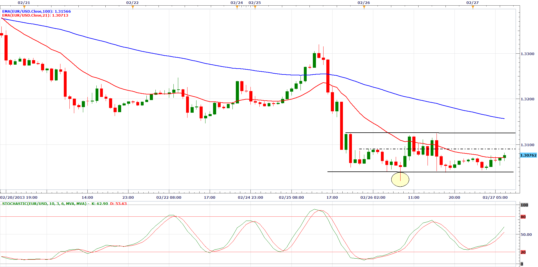
Task: Click the 02/21 orange day marker triangle
Action: point(24,7)
